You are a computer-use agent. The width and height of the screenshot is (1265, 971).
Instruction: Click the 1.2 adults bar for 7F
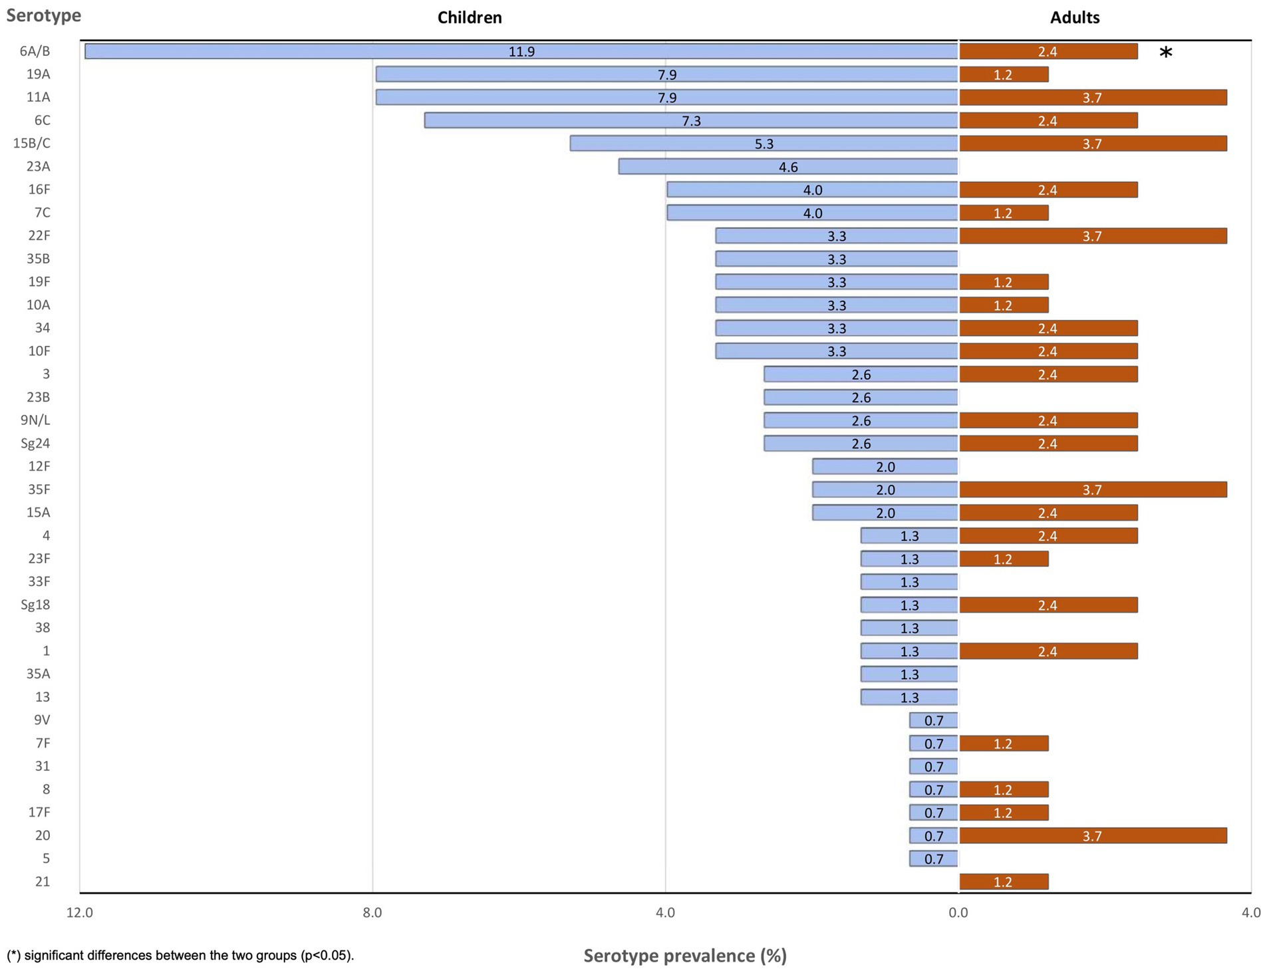click(x=1004, y=743)
